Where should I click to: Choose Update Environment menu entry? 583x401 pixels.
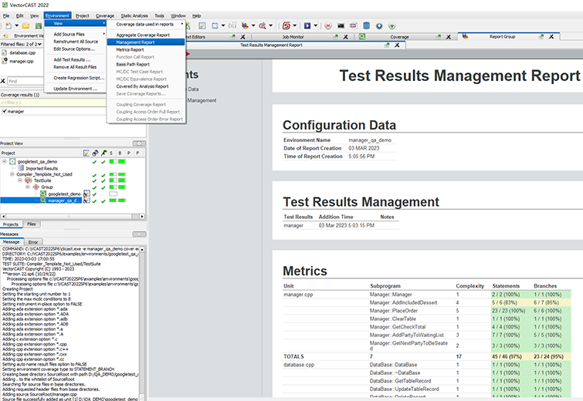pyautogui.click(x=76, y=89)
